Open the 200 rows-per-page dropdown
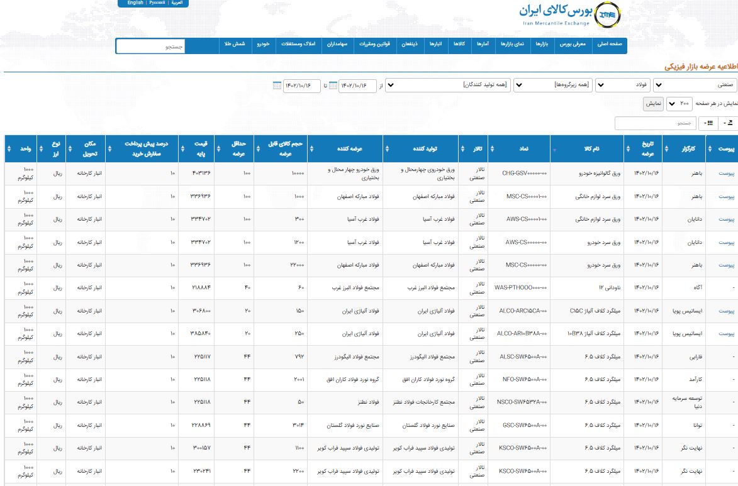 pos(679,104)
